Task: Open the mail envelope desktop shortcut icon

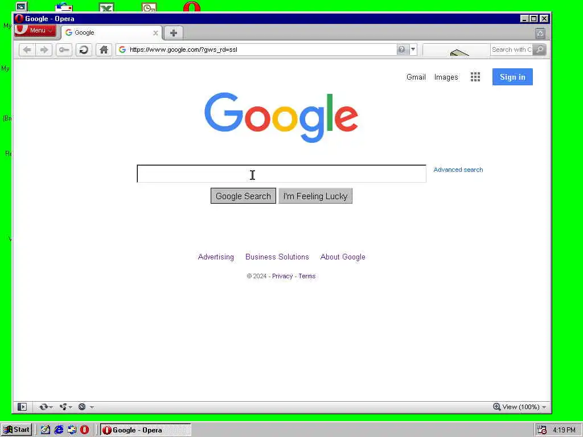Action: [x=64, y=7]
